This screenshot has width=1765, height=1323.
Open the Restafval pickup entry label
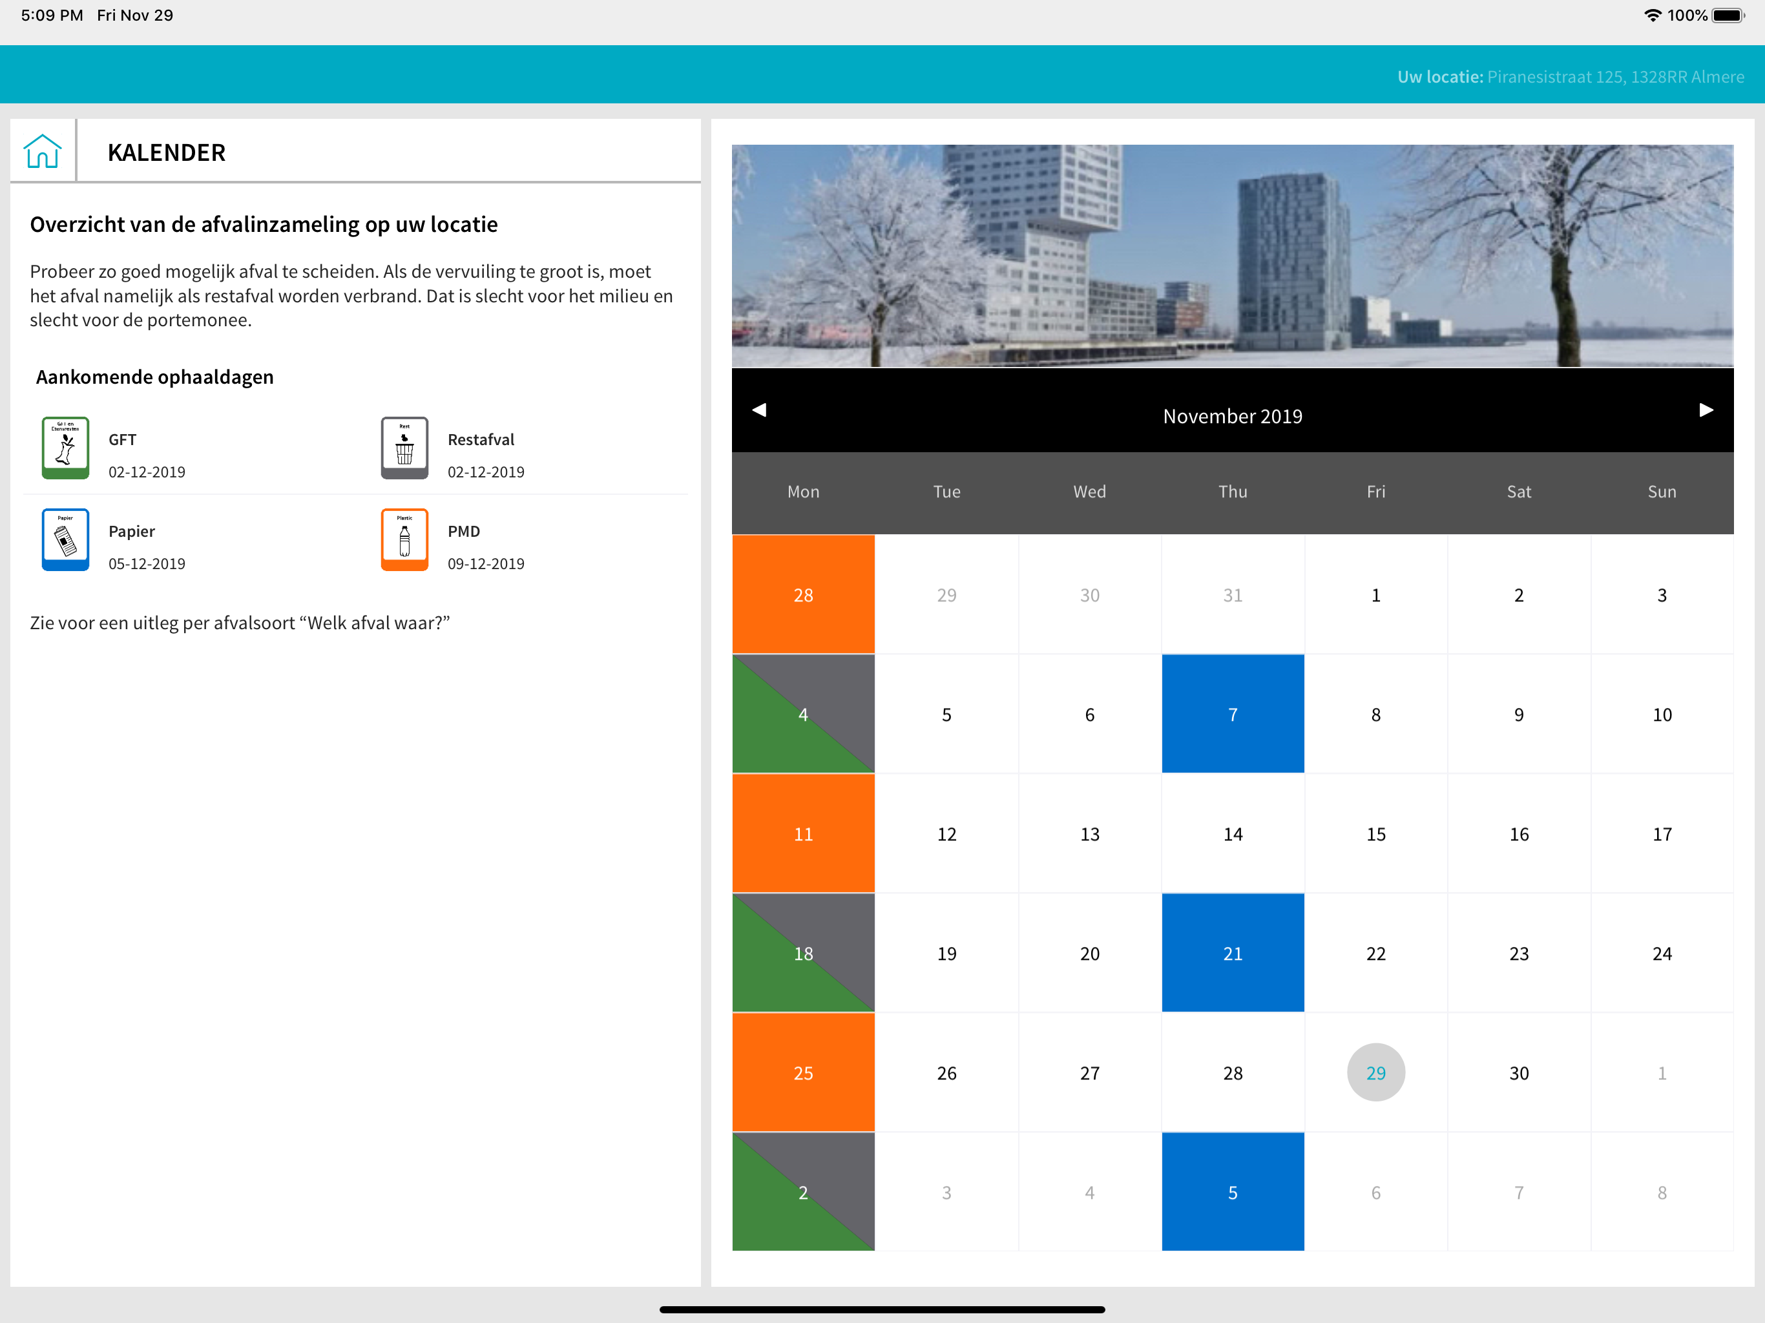tap(481, 440)
